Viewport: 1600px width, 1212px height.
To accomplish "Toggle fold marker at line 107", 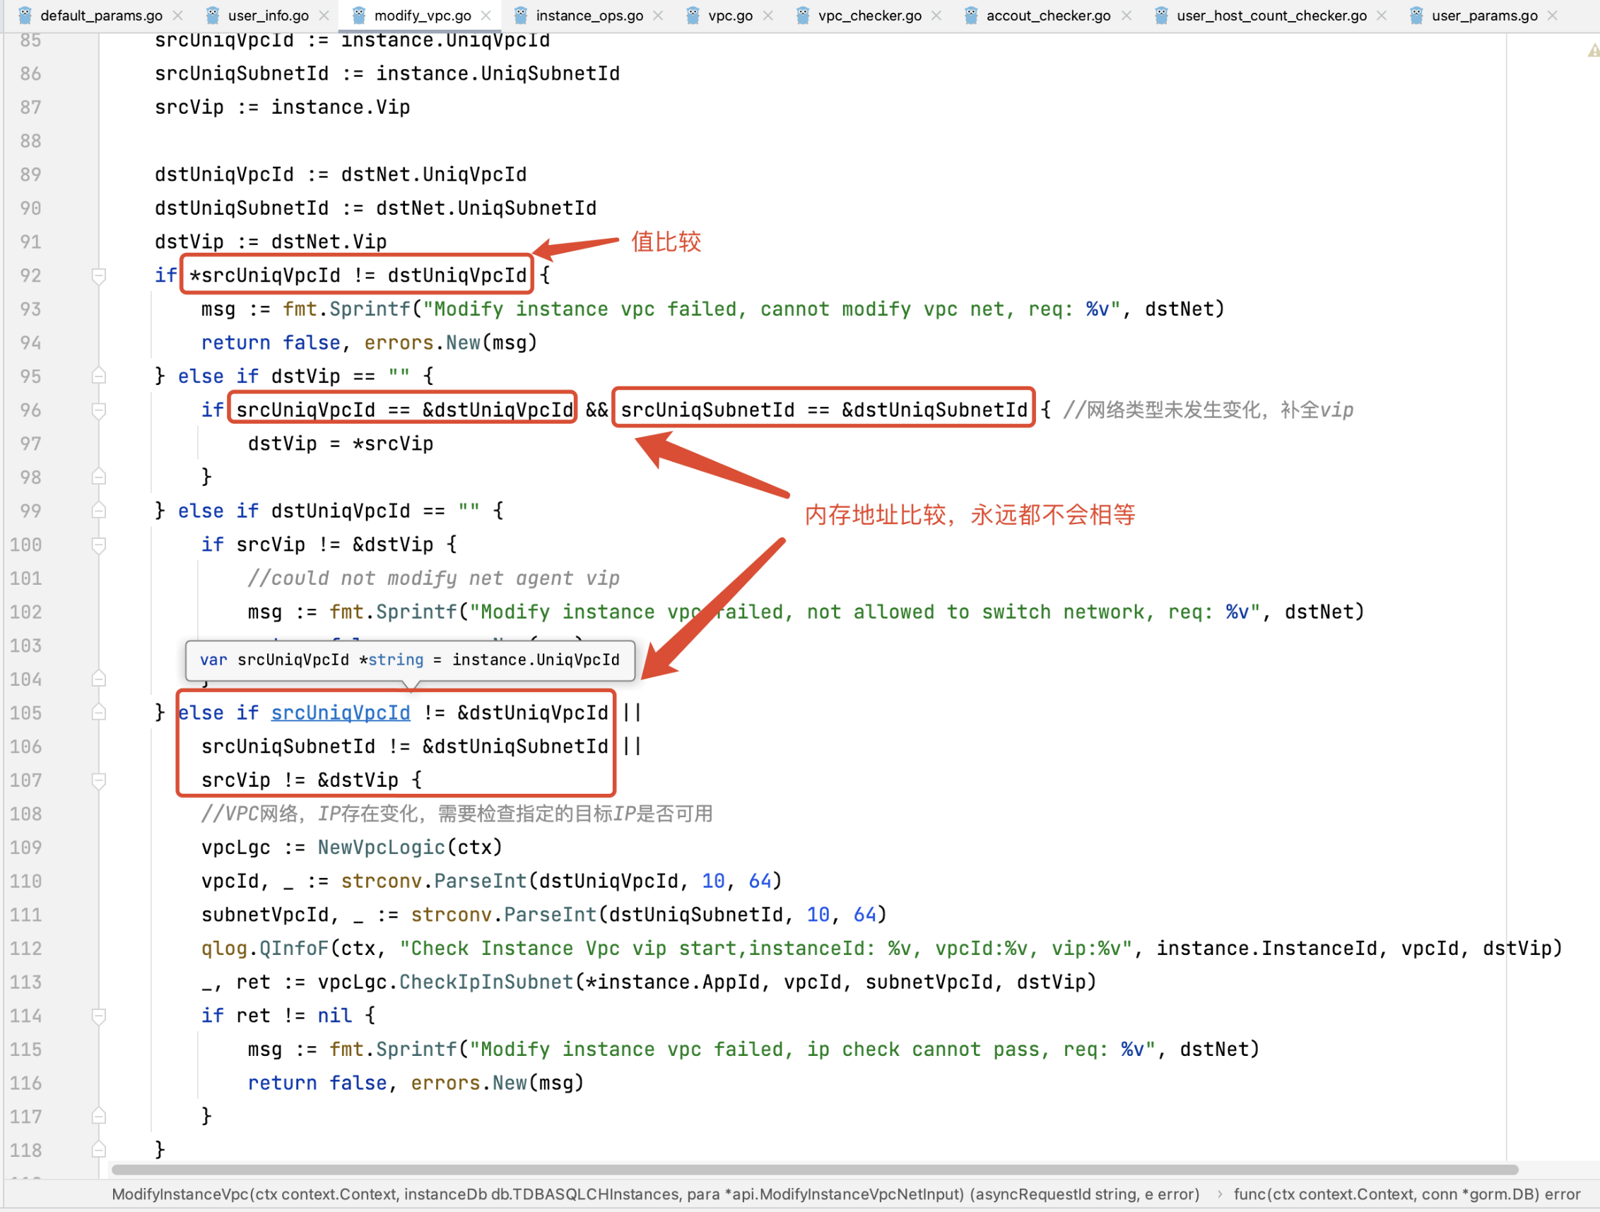I will coord(99,780).
